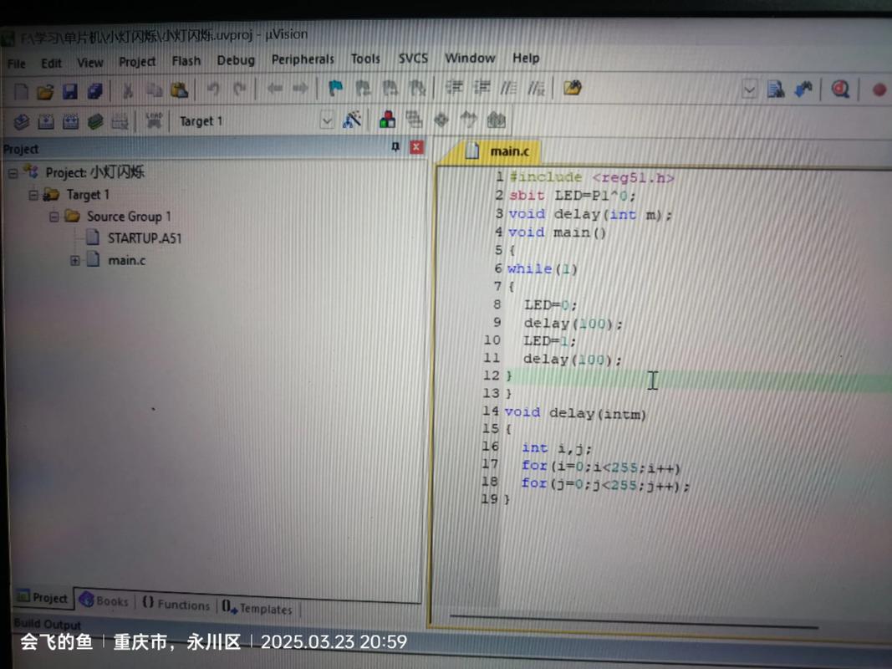Switch to the Functions tab
Viewport: 892px width, 669px height.
(x=176, y=604)
